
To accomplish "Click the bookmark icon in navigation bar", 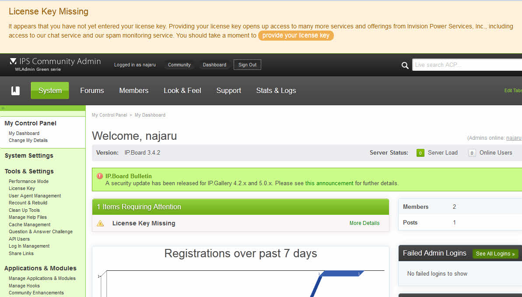I will pos(16,90).
